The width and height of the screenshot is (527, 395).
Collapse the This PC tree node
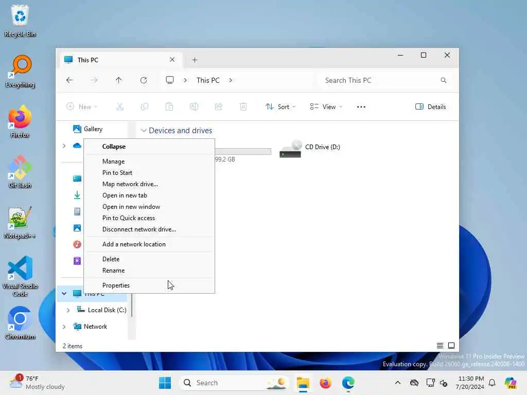[x=64, y=294]
